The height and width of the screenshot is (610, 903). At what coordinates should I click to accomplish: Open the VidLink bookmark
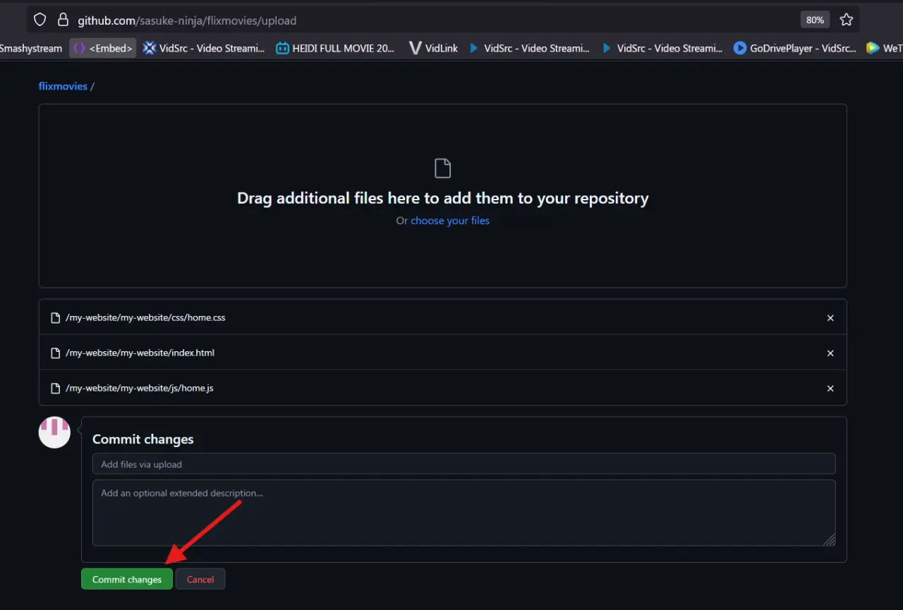433,48
